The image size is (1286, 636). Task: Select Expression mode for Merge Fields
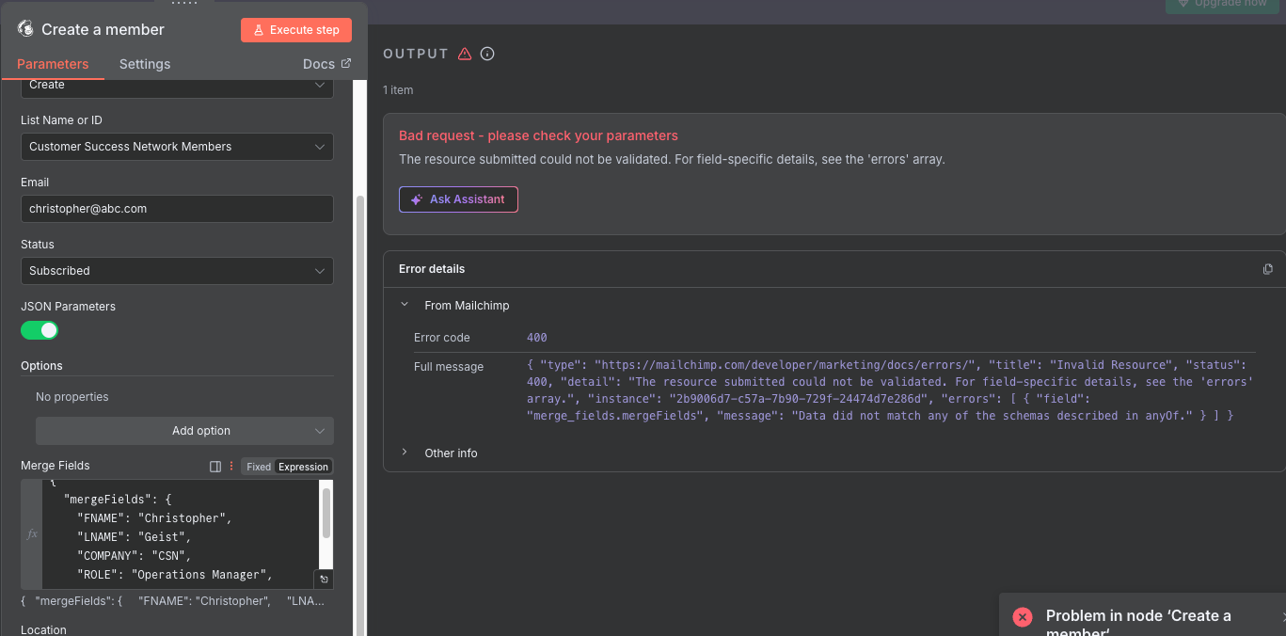[x=303, y=467]
